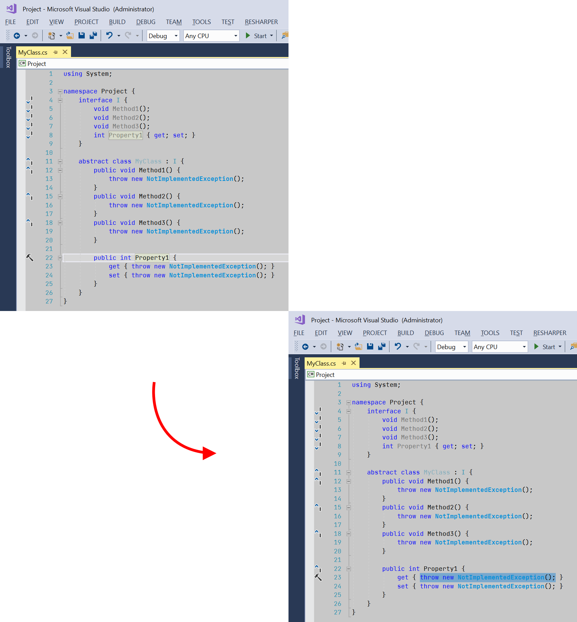The height and width of the screenshot is (622, 577).
Task: Collapse Property1 block at line 22, top window
Action: tap(60, 258)
